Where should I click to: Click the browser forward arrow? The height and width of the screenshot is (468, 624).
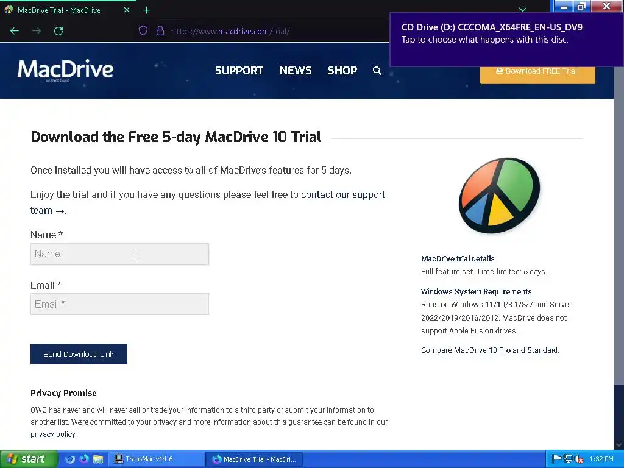click(x=37, y=31)
